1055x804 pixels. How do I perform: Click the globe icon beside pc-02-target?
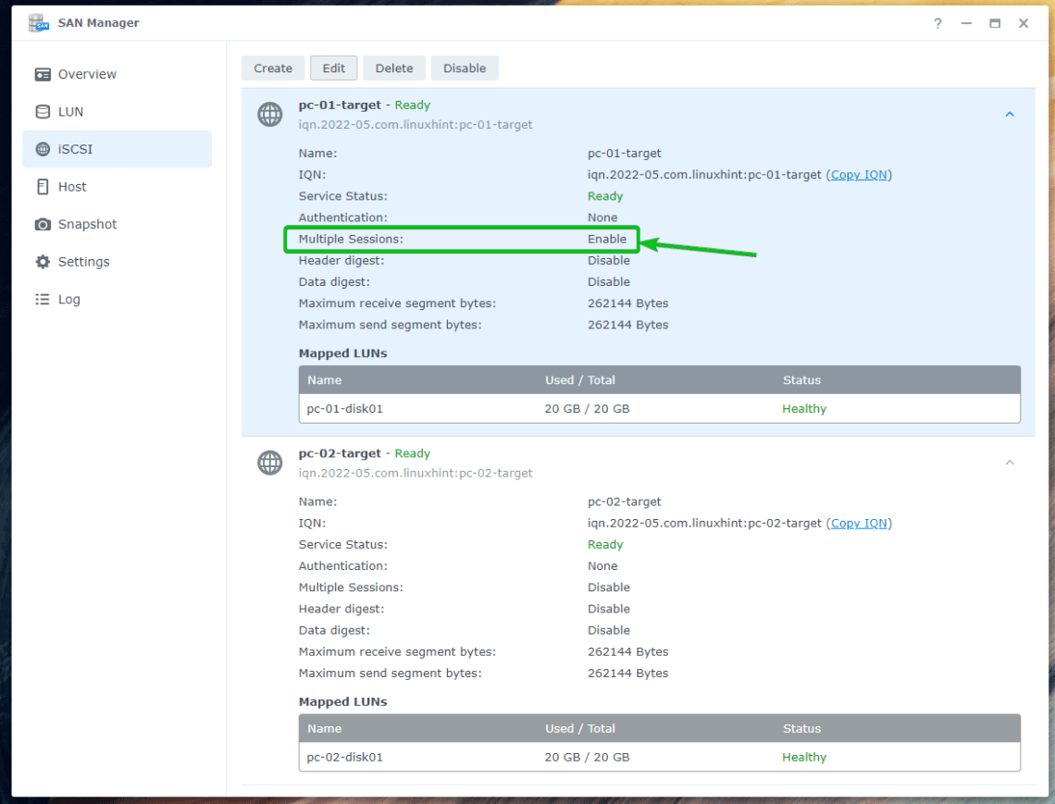tap(269, 463)
